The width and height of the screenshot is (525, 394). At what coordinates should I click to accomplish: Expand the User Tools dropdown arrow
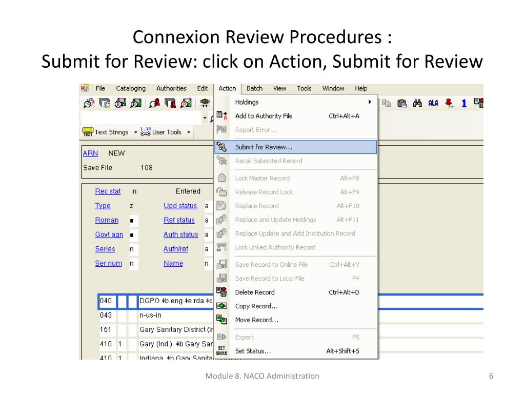pos(189,132)
